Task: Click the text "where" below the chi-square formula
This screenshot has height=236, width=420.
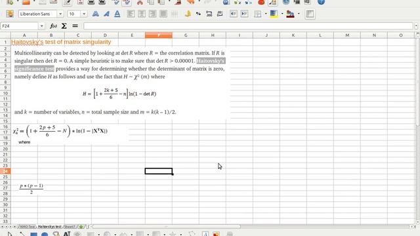Action: click(24, 142)
